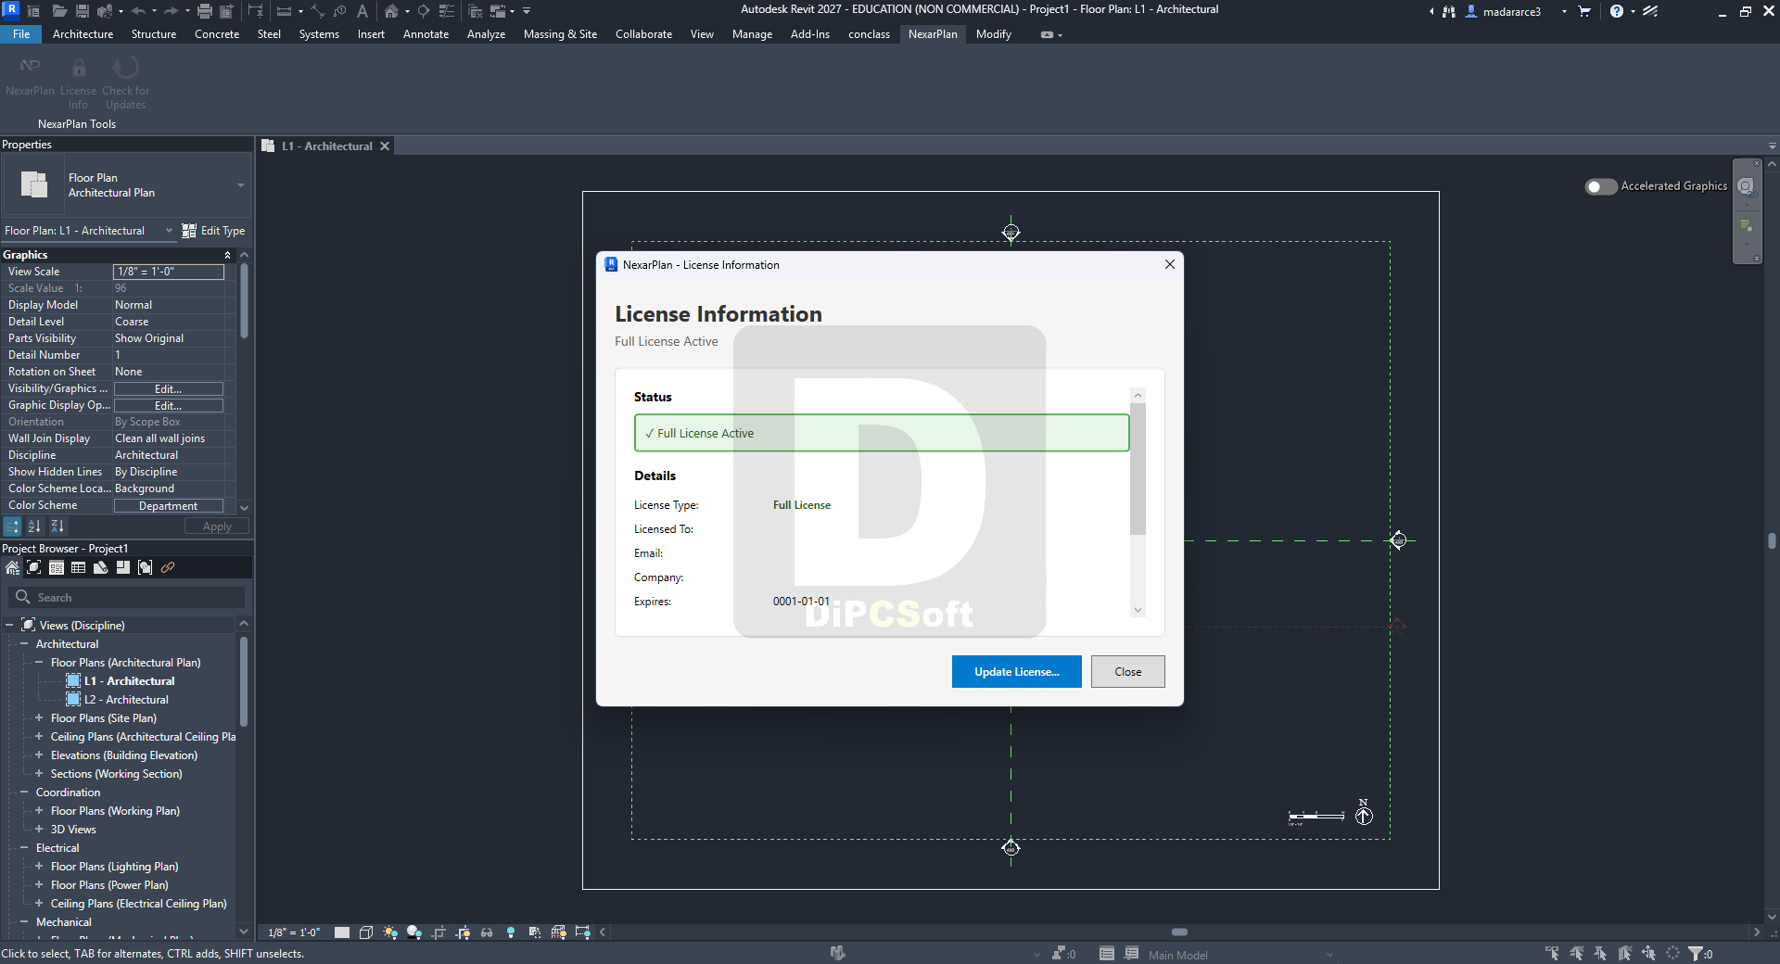The width and height of the screenshot is (1780, 964).
Task: Click the Visibility/Graphics Edit... button
Action: [x=168, y=389]
